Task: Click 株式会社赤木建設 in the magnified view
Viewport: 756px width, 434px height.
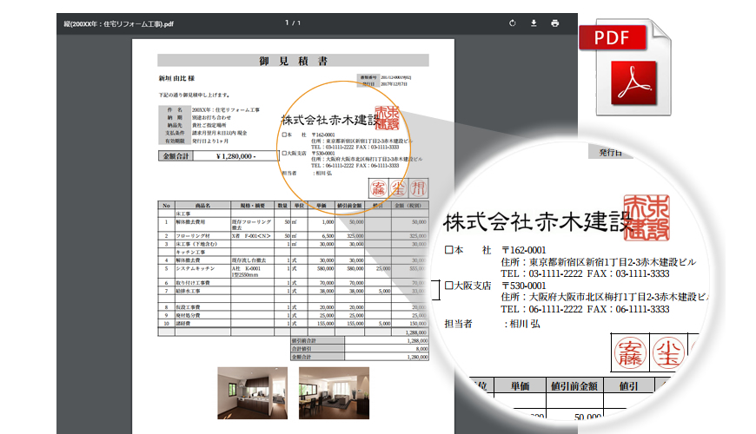Action: 536,221
